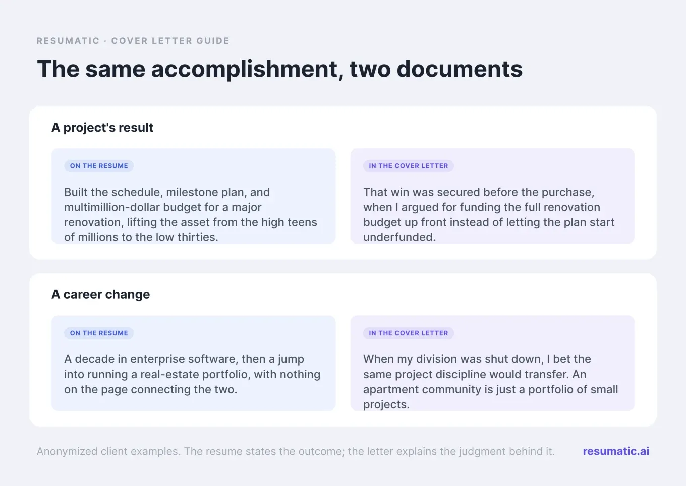The image size is (686, 486).
Task: Select the title 'The same accomplishment, two documents'
Action: 279,69
